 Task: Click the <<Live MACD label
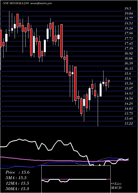click(x=116, y=186)
